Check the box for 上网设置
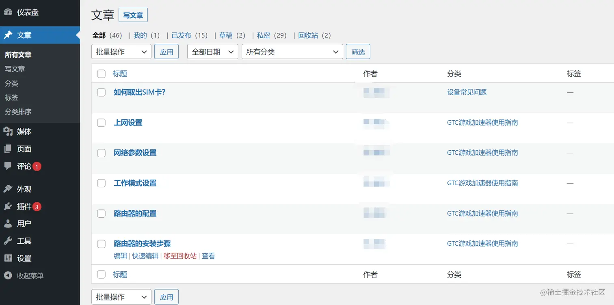The height and width of the screenshot is (305, 614). click(x=102, y=123)
